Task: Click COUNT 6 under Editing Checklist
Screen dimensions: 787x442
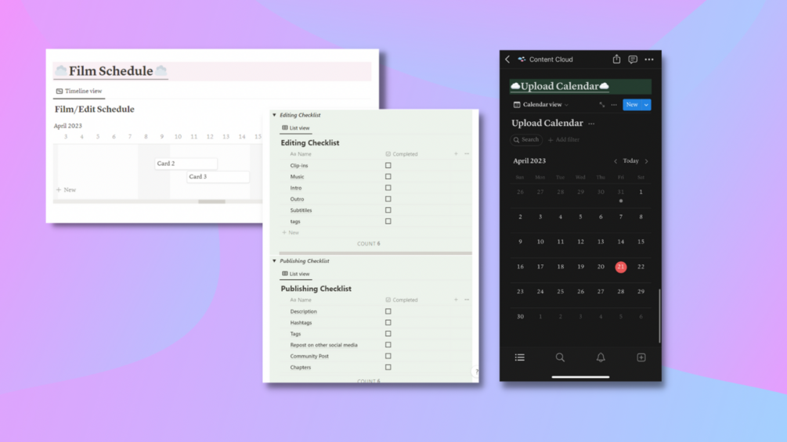Action: 368,243
